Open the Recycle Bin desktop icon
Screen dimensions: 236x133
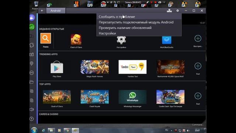36,4
